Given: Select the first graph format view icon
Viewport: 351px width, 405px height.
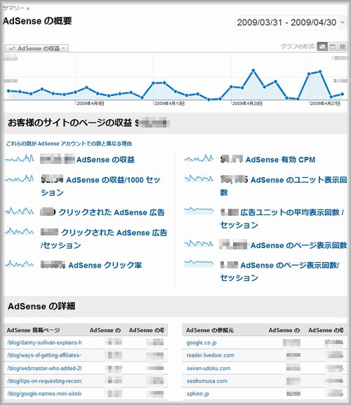Looking at the screenshot, I should point(322,46).
